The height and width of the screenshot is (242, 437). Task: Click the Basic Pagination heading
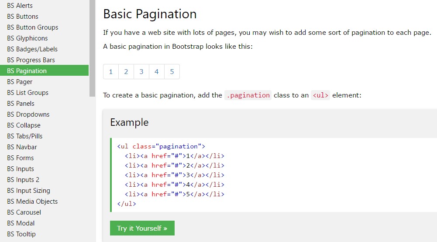coord(150,14)
